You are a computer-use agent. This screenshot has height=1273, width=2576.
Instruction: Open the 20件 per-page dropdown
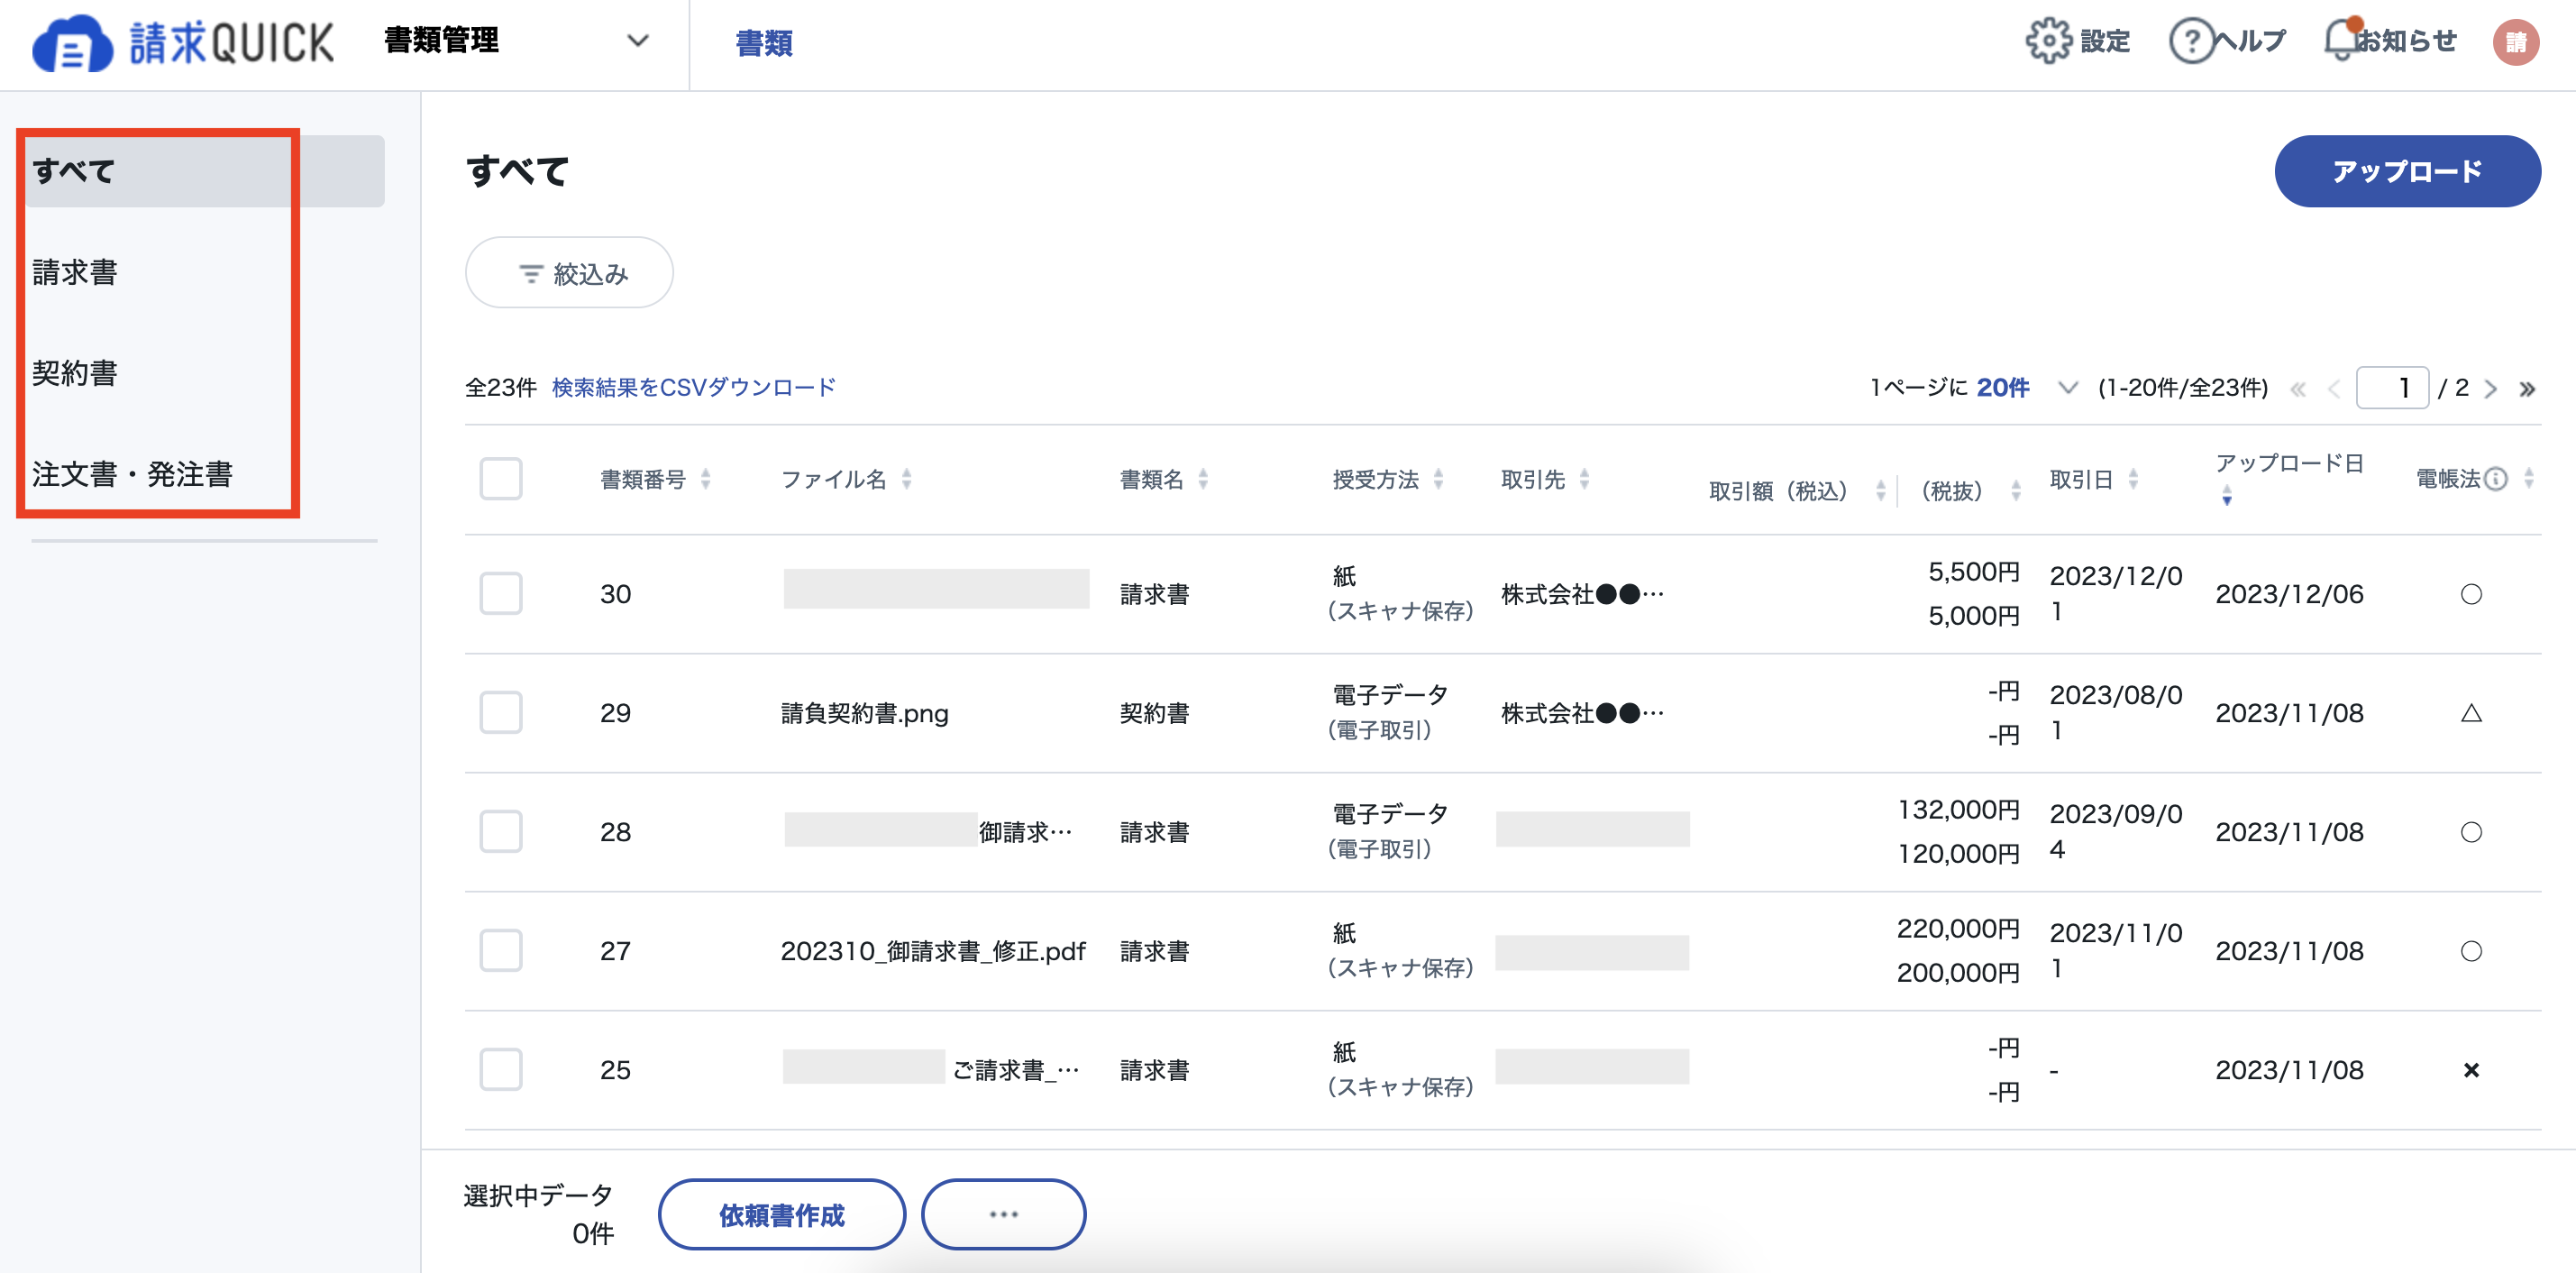[2025, 388]
